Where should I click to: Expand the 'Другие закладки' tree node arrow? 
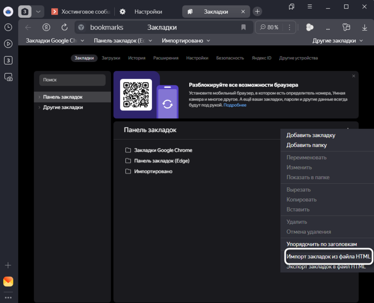point(39,108)
